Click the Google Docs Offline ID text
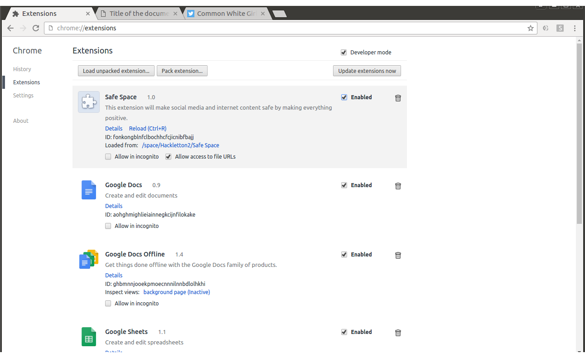The image size is (585, 358). click(155, 284)
